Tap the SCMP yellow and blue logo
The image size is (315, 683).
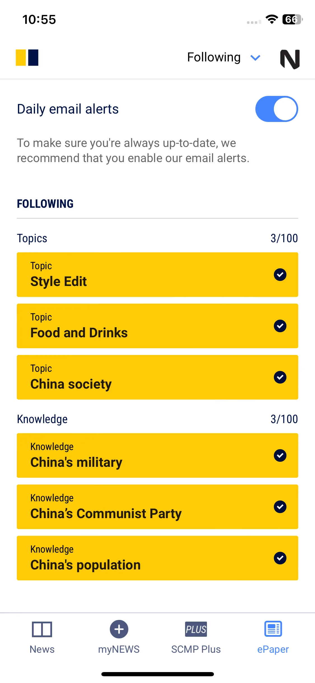coord(27,57)
